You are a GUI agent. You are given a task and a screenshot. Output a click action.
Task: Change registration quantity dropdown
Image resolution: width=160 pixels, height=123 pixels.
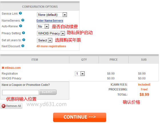coord(80,73)
